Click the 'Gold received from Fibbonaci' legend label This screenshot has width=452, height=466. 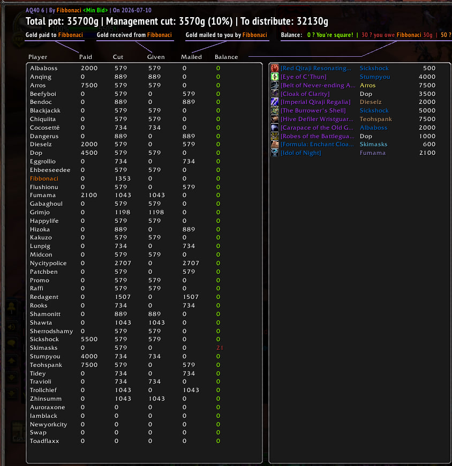pyautogui.click(x=134, y=35)
